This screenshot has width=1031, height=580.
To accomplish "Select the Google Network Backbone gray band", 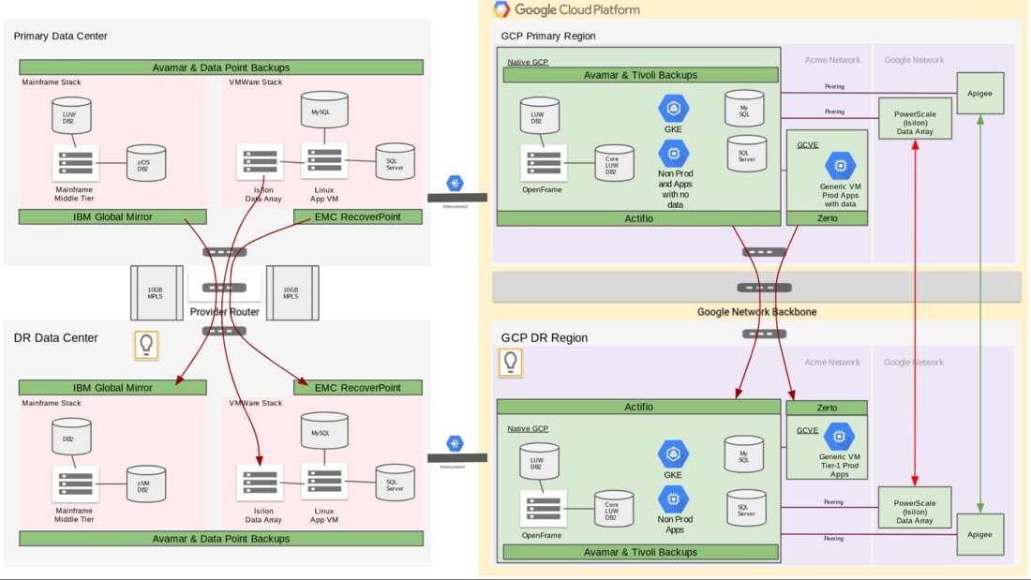I will (756, 288).
